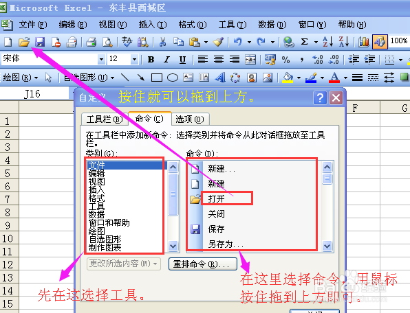Select the Oval drawing tool
The image size is (410, 313).
(x=173, y=78)
